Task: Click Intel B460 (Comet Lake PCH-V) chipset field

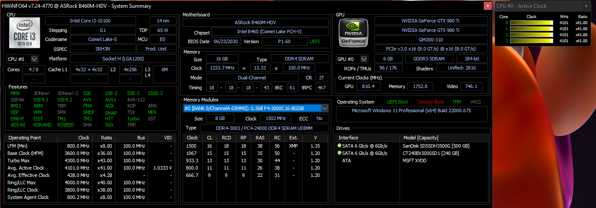Action: coord(270,32)
